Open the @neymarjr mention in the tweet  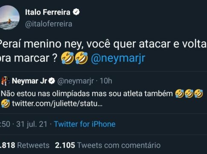coord(118,58)
